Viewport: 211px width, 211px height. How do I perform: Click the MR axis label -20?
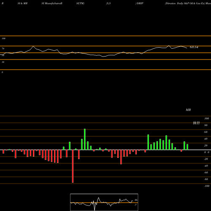[x=206, y=159]
